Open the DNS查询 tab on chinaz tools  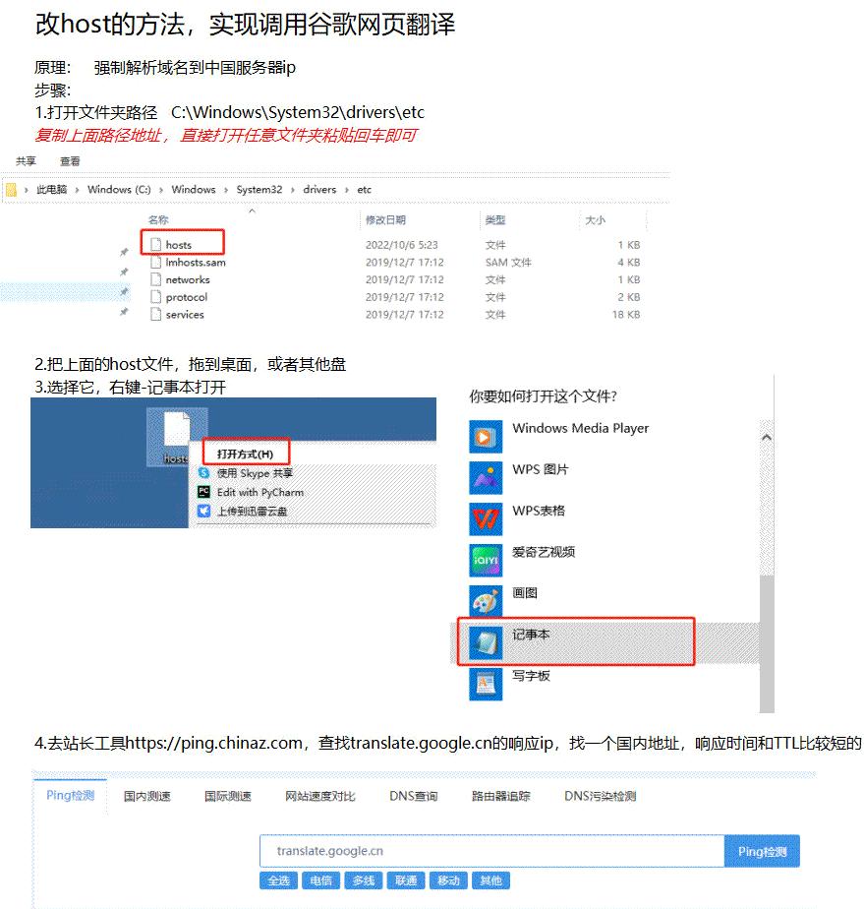416,795
